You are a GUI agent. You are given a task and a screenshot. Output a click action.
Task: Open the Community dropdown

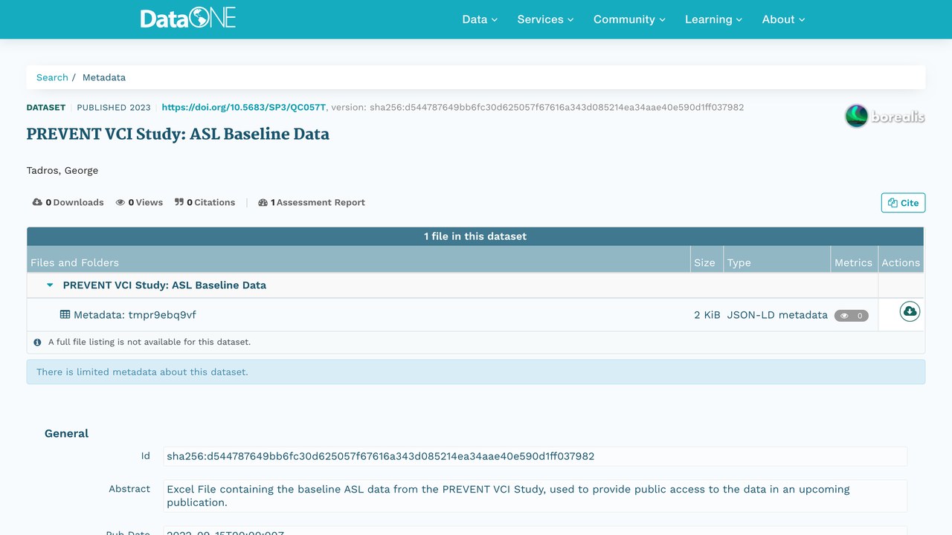629,19
